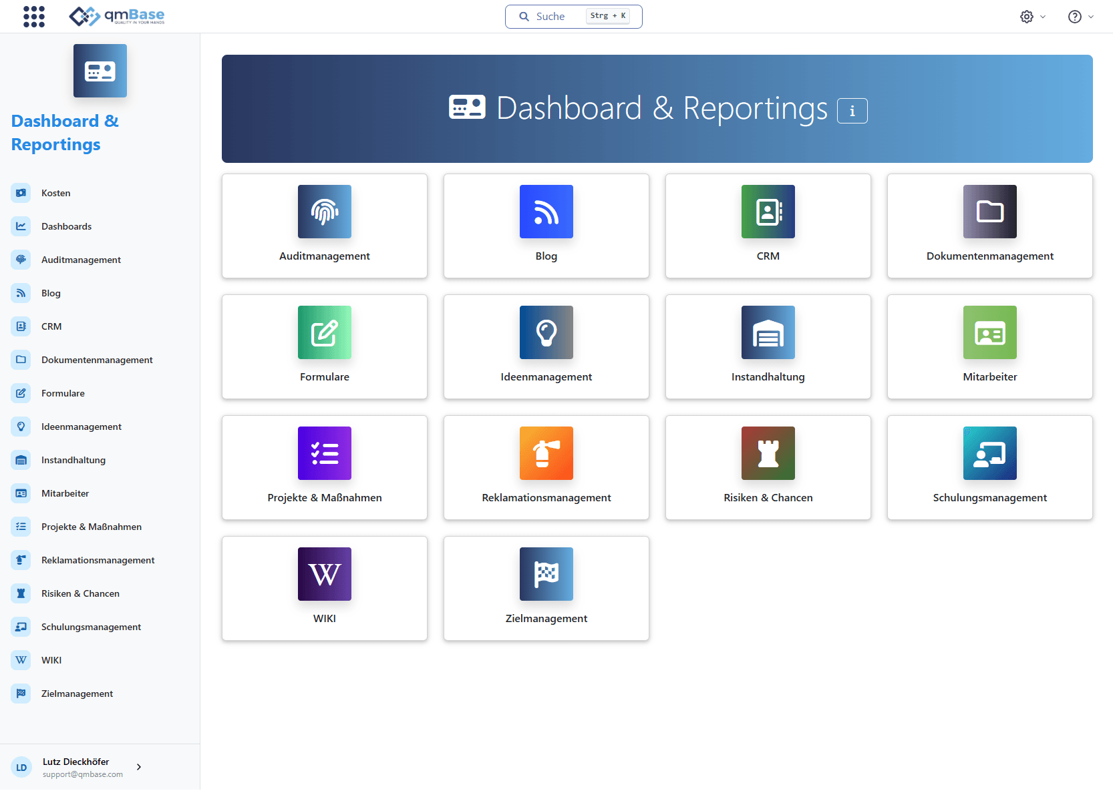Open the app launcher grid icon
Screen dimensions: 1113x811
click(x=34, y=17)
